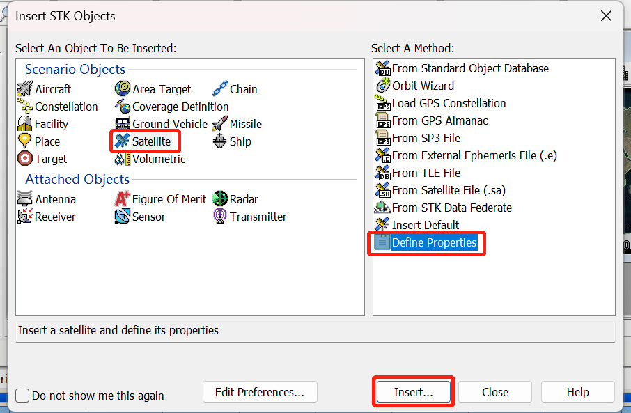
Task: Select From TLE File method
Action: point(426,173)
